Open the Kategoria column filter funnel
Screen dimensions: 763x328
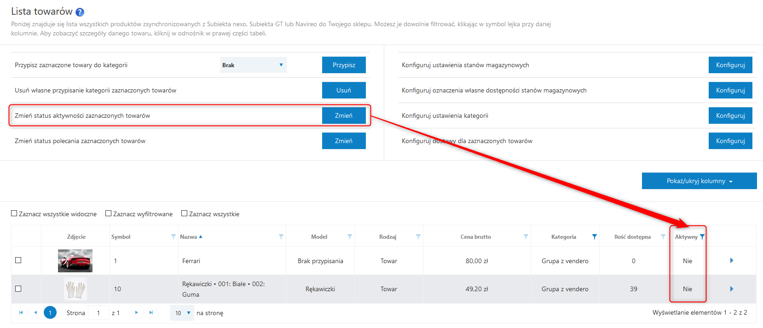point(595,236)
